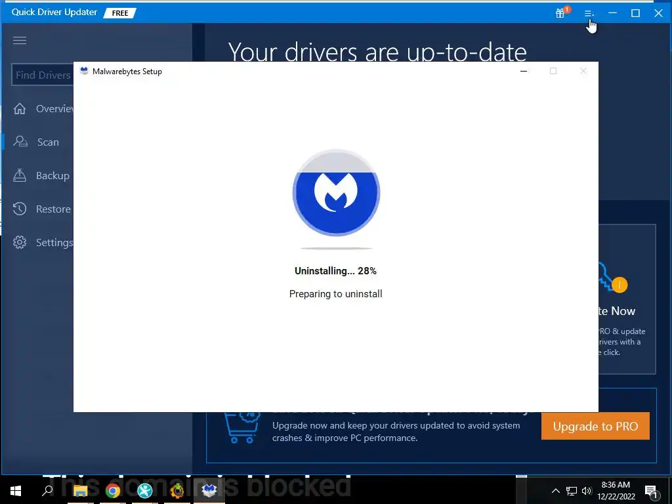Launch Google Chrome from the taskbar

(x=113, y=491)
